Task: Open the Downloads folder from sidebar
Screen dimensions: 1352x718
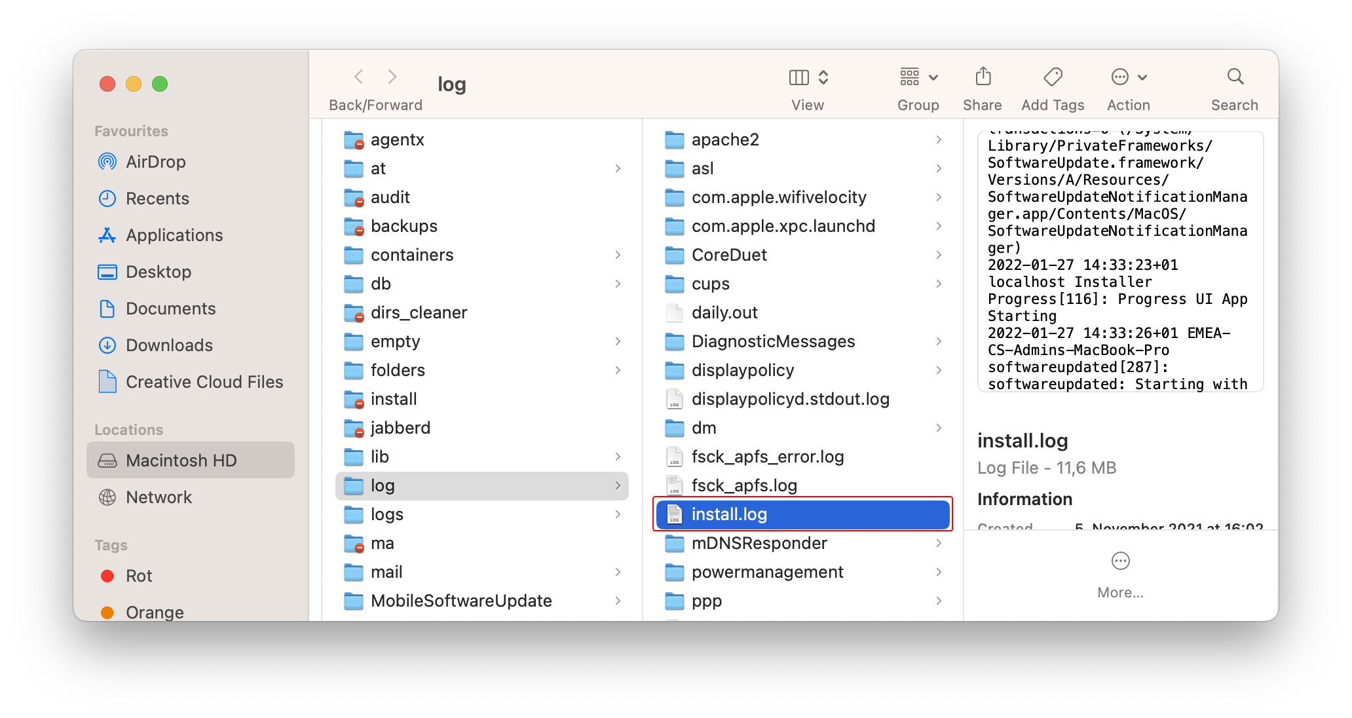Action: point(169,345)
